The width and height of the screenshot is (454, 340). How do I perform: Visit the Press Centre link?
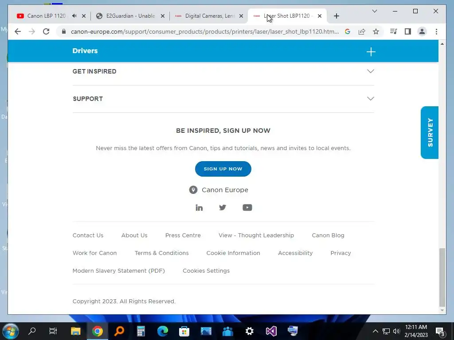pyautogui.click(x=183, y=236)
